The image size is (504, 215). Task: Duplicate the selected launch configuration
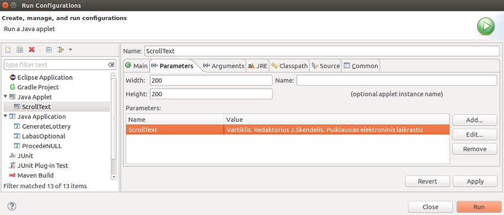coord(20,49)
